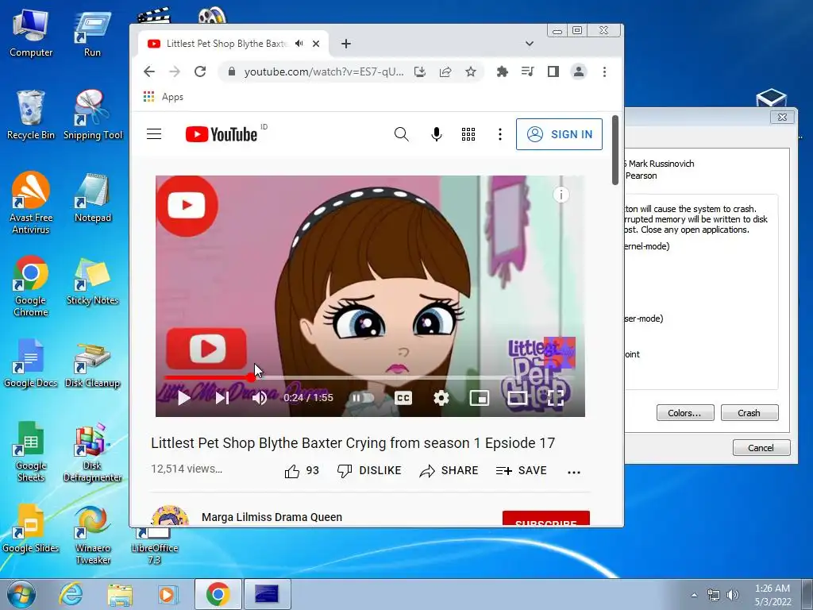This screenshot has height=610, width=813.
Task: Show hidden tray icons arrow
Action: tap(694, 595)
